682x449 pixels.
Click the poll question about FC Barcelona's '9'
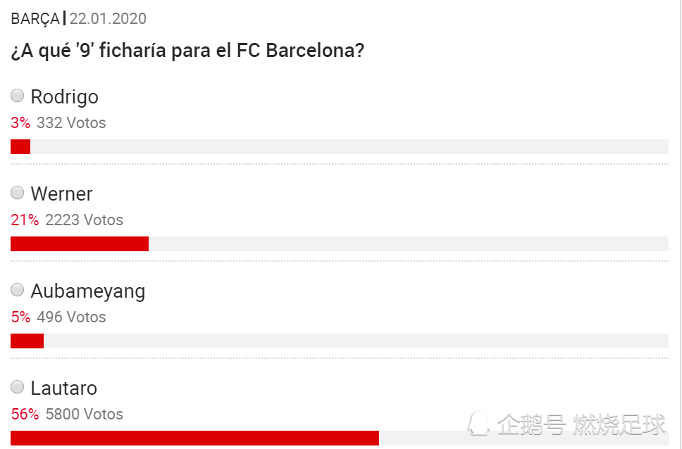click(187, 51)
